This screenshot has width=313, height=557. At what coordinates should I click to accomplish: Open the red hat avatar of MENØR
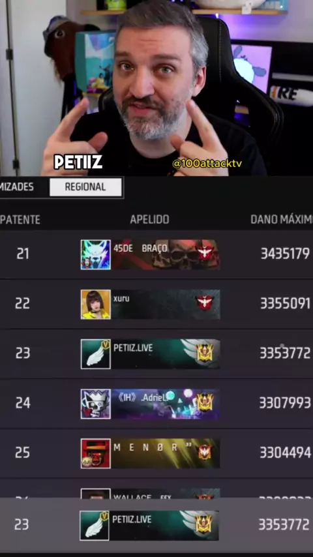(x=96, y=454)
